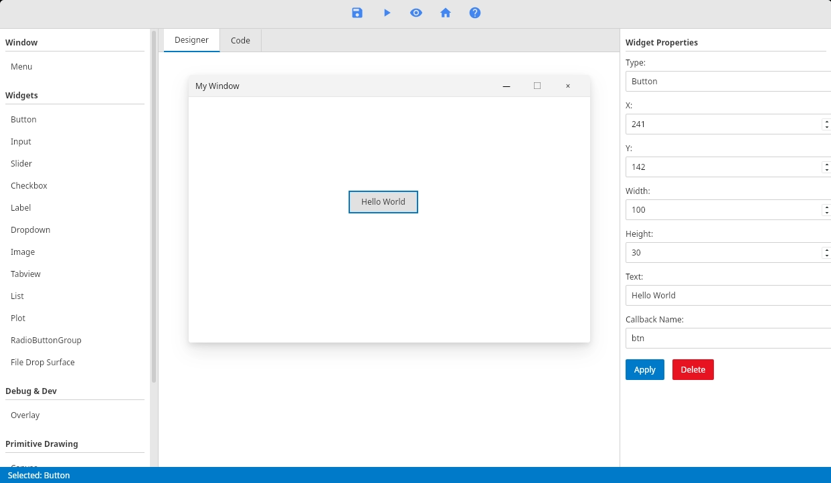Click the X position stepper arrows

[x=826, y=124]
